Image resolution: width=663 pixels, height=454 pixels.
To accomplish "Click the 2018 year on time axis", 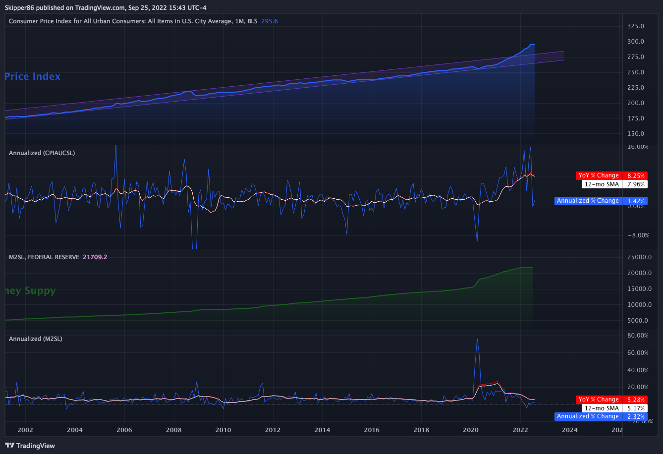I will pyautogui.click(x=421, y=430).
